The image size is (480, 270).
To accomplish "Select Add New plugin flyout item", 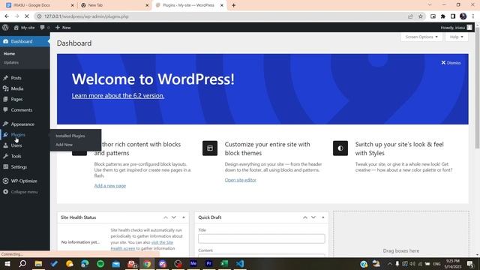I will [64, 145].
